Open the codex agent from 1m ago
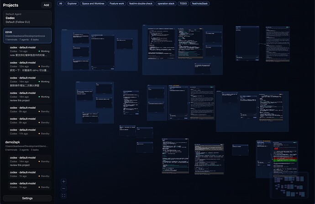The width and height of the screenshot is (315, 204). coord(30,51)
